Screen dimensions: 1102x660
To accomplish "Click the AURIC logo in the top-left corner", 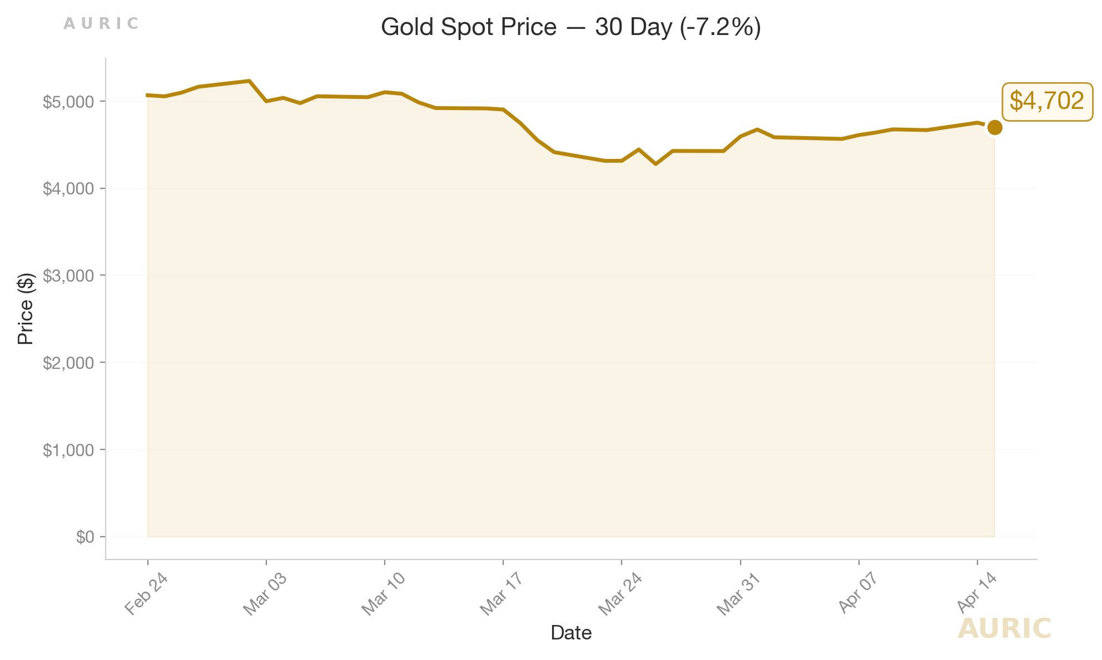I will (101, 24).
